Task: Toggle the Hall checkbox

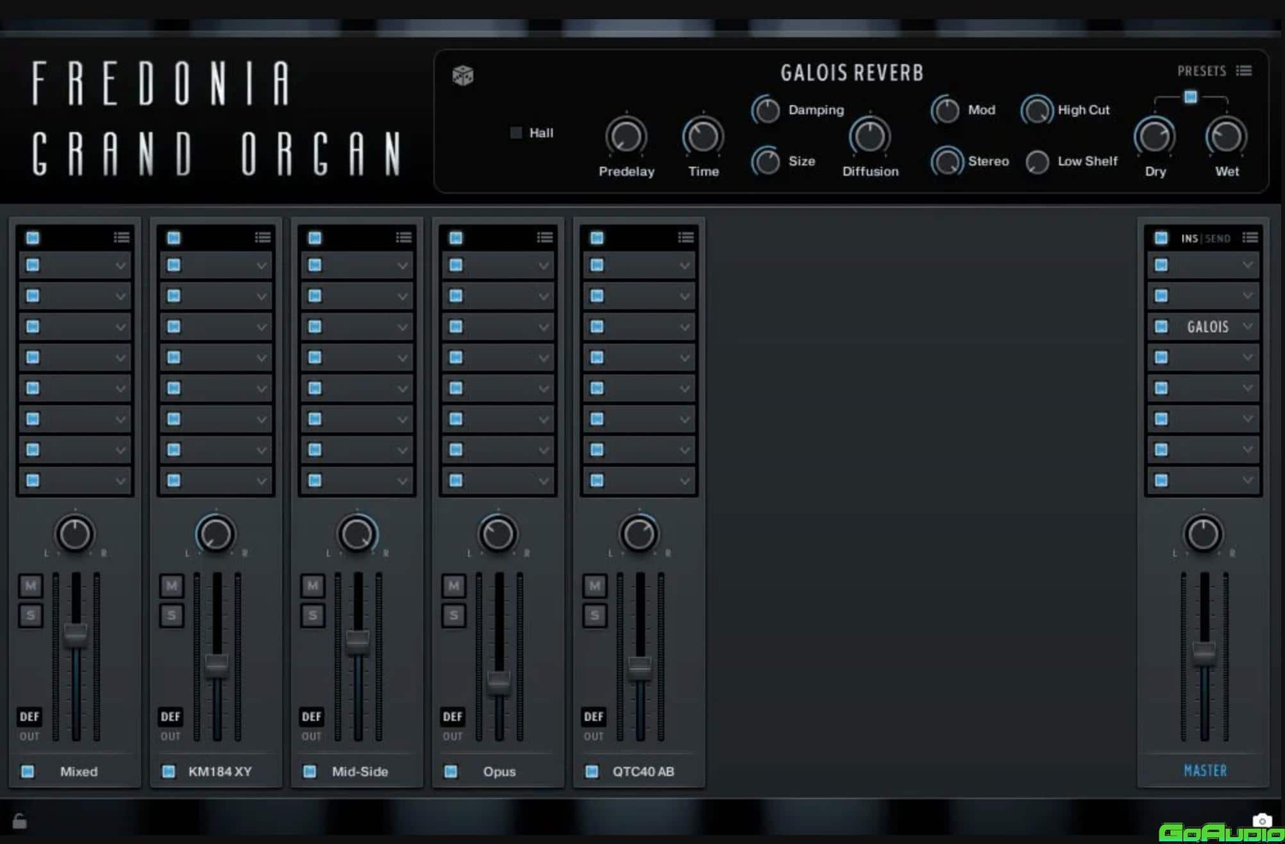Action: [x=516, y=133]
